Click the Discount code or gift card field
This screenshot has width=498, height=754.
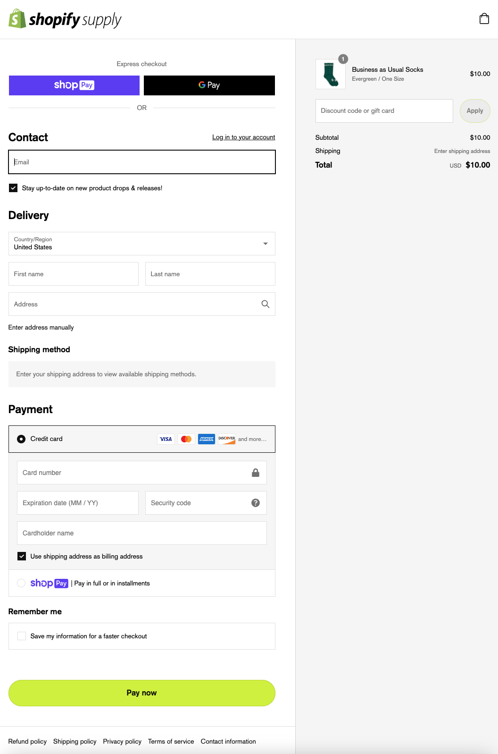[x=384, y=111]
